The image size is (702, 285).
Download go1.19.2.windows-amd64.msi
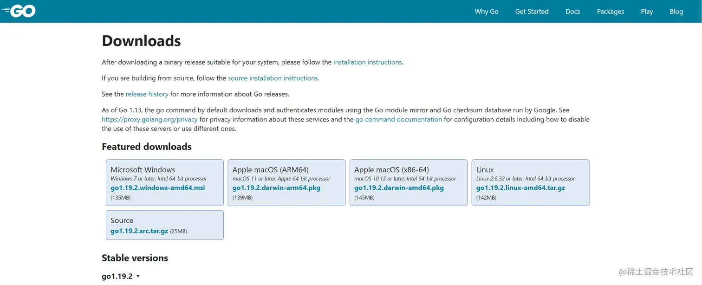(x=157, y=188)
